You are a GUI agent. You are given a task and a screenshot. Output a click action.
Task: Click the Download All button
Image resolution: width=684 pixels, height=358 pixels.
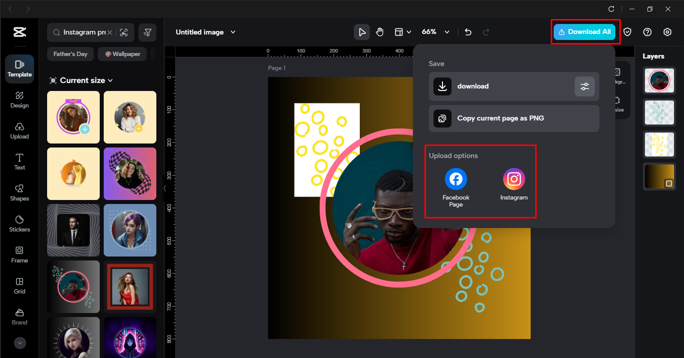(585, 31)
